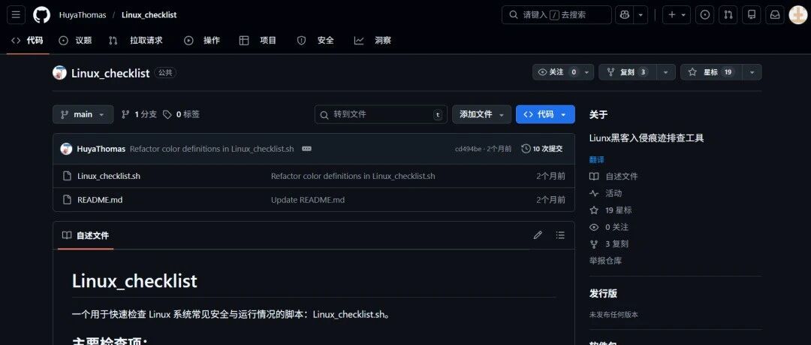Click the Linux_checklist repository title
The image size is (811, 345).
110,73
